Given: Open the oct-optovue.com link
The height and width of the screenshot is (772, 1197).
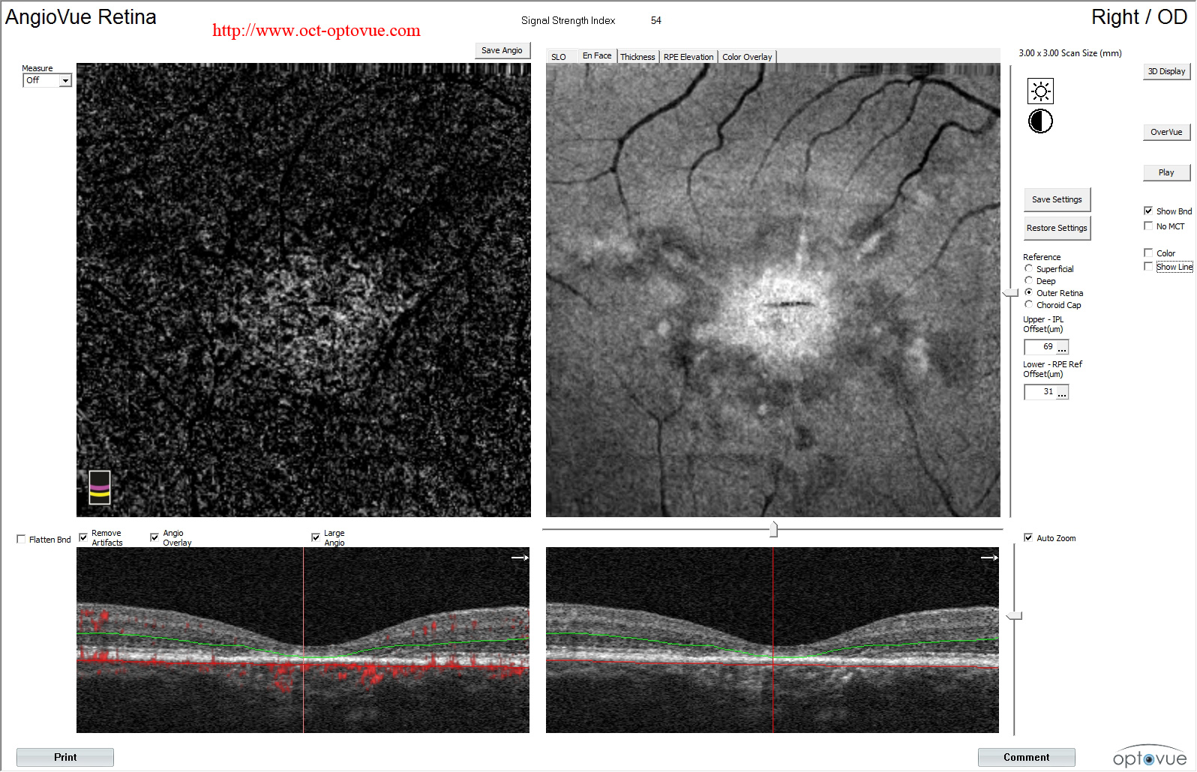Looking at the screenshot, I should (316, 31).
